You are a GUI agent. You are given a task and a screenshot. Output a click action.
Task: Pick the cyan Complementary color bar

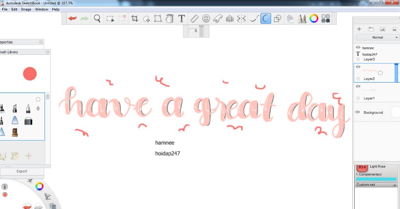pos(376,179)
